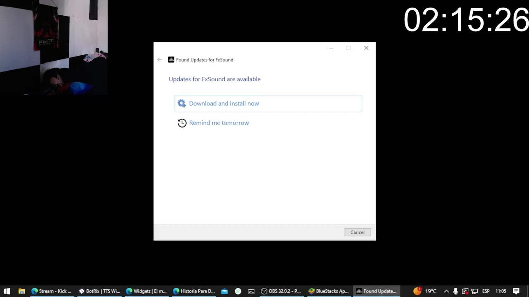Click the FxSound icon in dialog title
Image resolution: width=529 pixels, height=297 pixels.
(x=171, y=60)
